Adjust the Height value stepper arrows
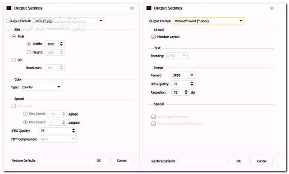The image size is (289, 174). coord(62,52)
